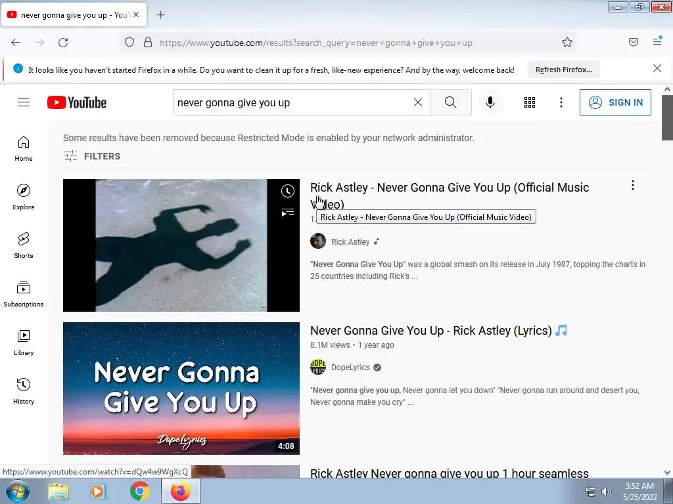Click the Rick Astley channel avatar

(x=318, y=241)
